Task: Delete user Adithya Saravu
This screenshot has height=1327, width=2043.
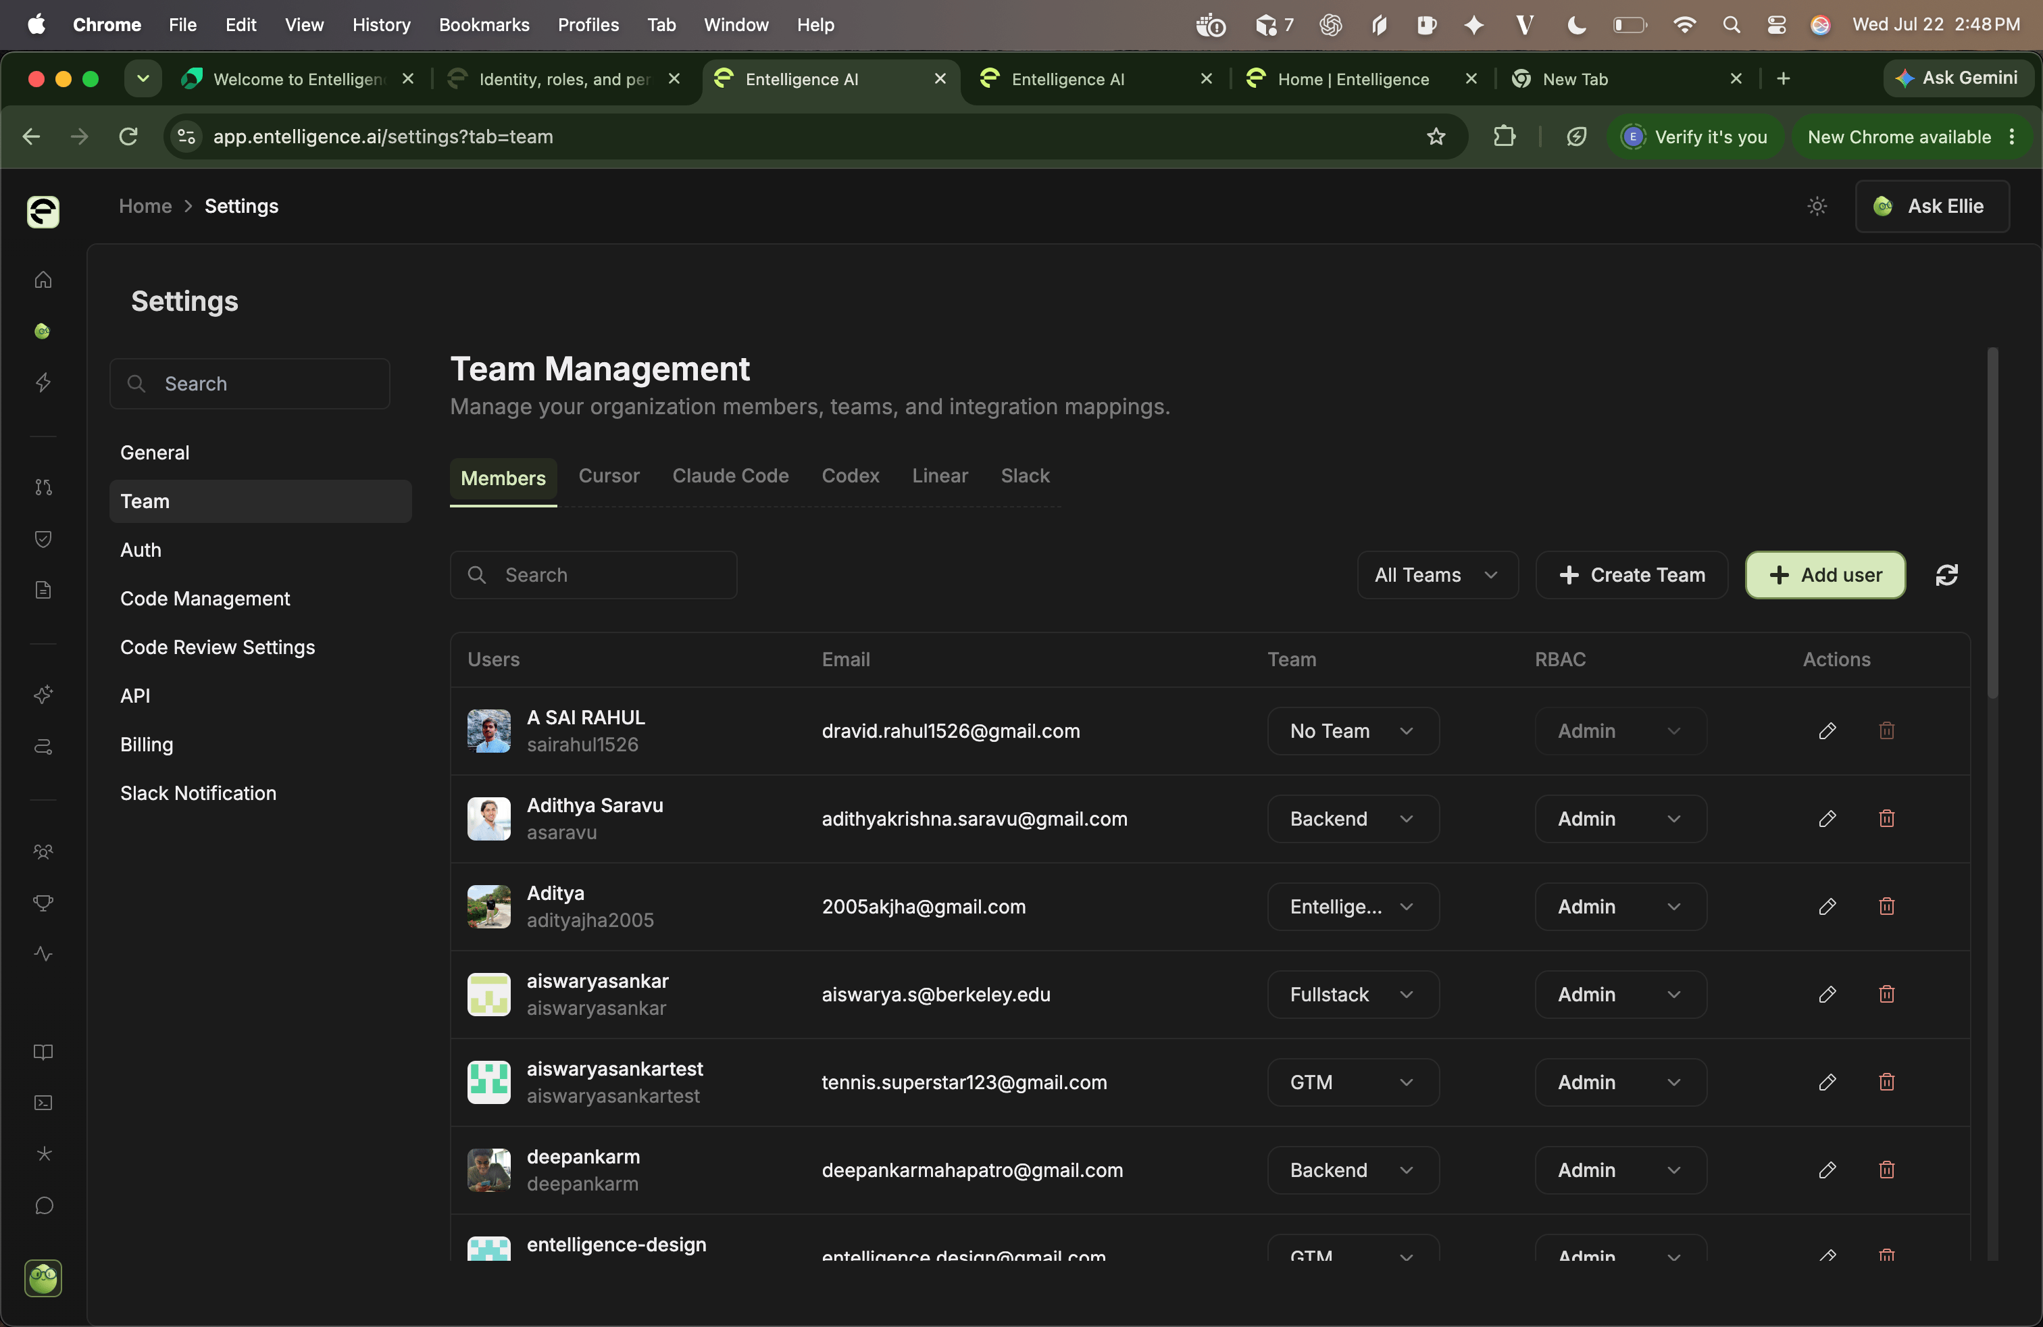Action: (1886, 819)
